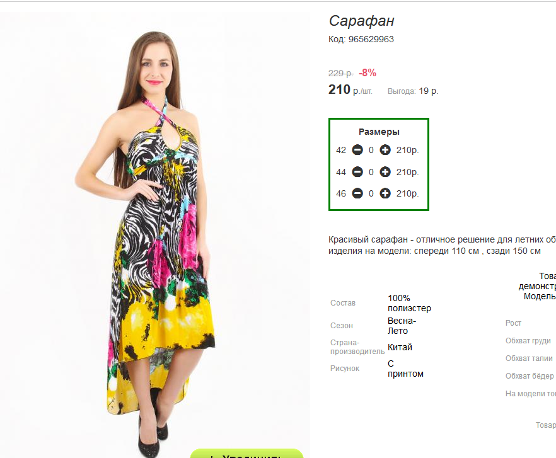
Task: Click the Обхват груди measurement label
Action: [x=528, y=341]
